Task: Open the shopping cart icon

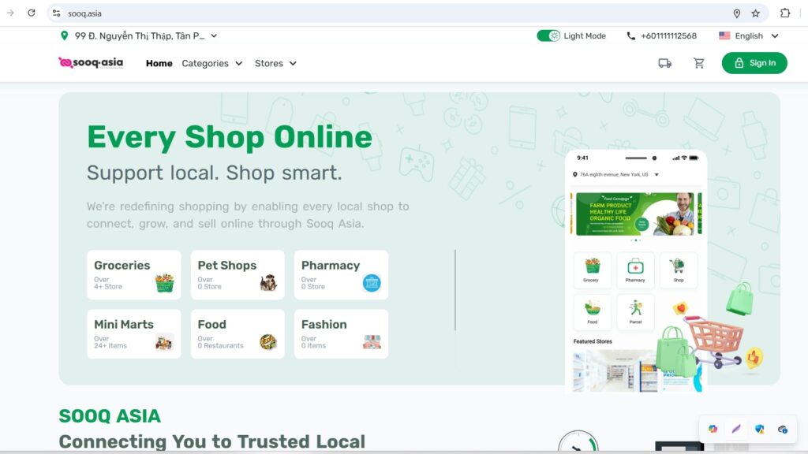Action: pyautogui.click(x=699, y=63)
